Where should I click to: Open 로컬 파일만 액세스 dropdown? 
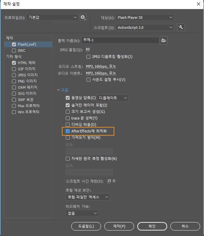(x=87, y=197)
